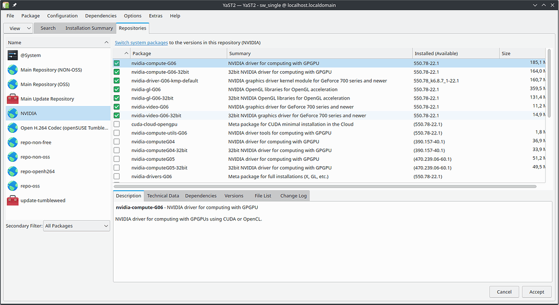Image resolution: width=559 pixels, height=305 pixels.
Task: Switch to the Versions tab
Action: point(234,196)
